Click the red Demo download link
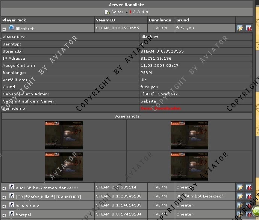The height and width of the screenshot is (220, 259). pyautogui.click(x=156, y=108)
